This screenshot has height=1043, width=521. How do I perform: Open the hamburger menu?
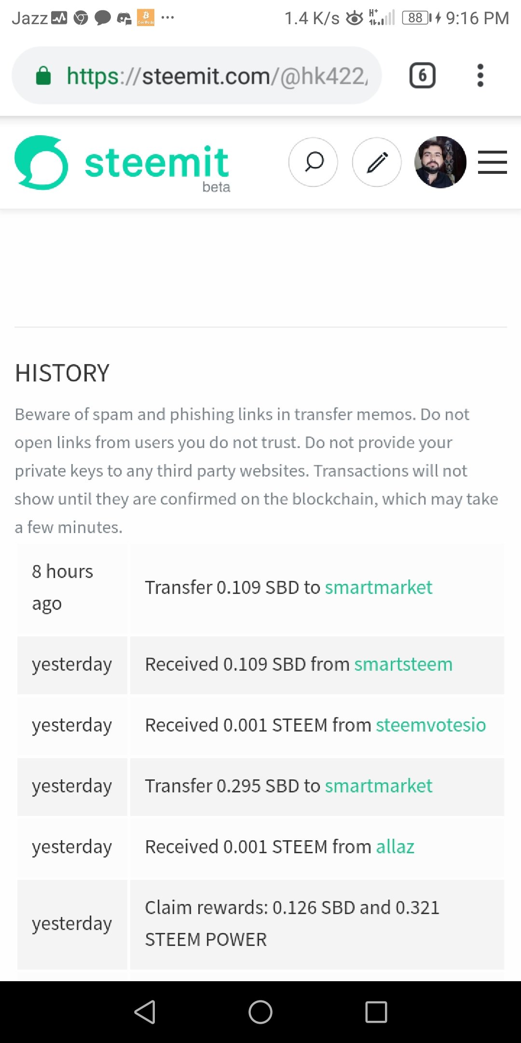[x=492, y=162]
